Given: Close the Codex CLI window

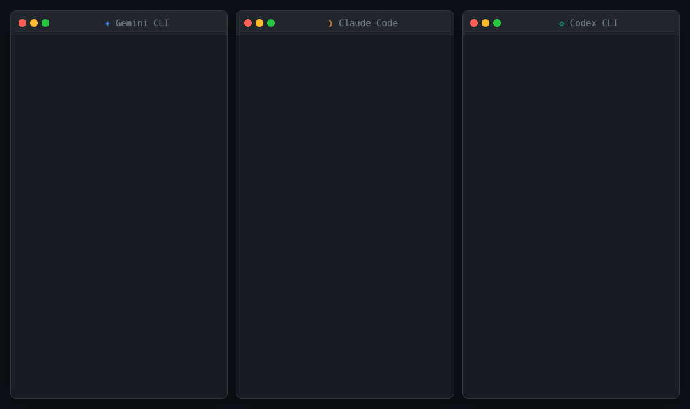Looking at the screenshot, I should pyautogui.click(x=474, y=22).
